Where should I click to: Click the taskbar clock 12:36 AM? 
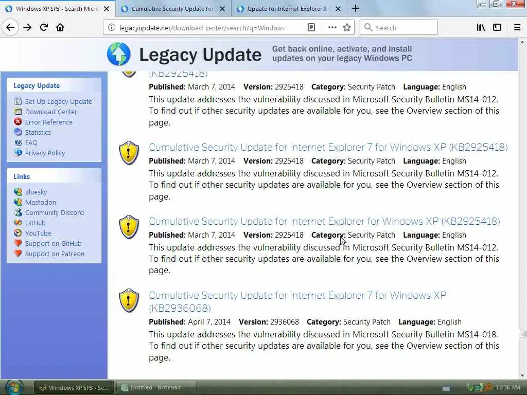(x=508, y=388)
